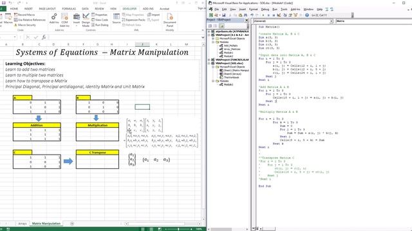Open Project Explorer icon in VBA toolbar
Image resolution: width=412 pixels, height=231 pixels.
click(x=285, y=15)
